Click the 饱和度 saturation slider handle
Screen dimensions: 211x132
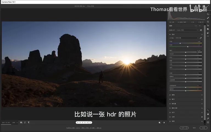185,91
